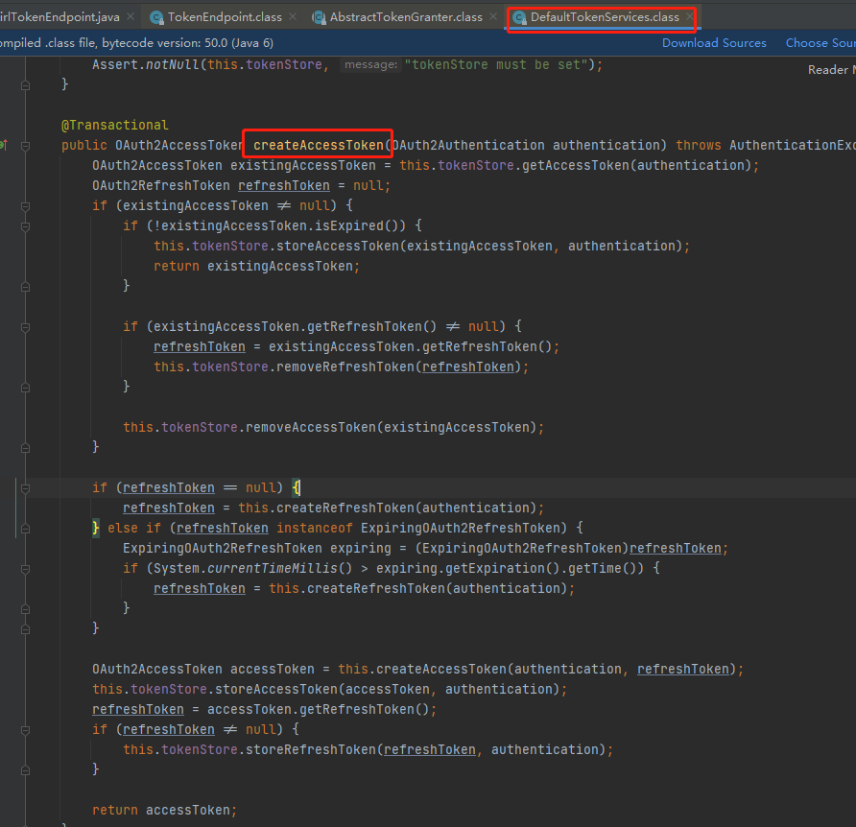Click 'AuthenticationExc' exception type in signature

tap(792, 145)
